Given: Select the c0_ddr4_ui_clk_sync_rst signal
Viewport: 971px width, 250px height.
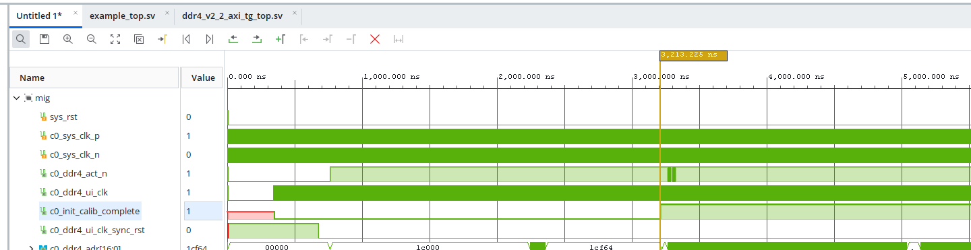Looking at the screenshot, I should coord(97,230).
